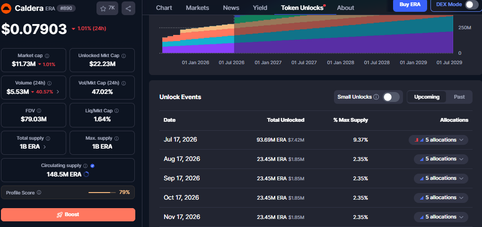Open the Token Unlocks tab
The image size is (482, 227).
tap(302, 8)
